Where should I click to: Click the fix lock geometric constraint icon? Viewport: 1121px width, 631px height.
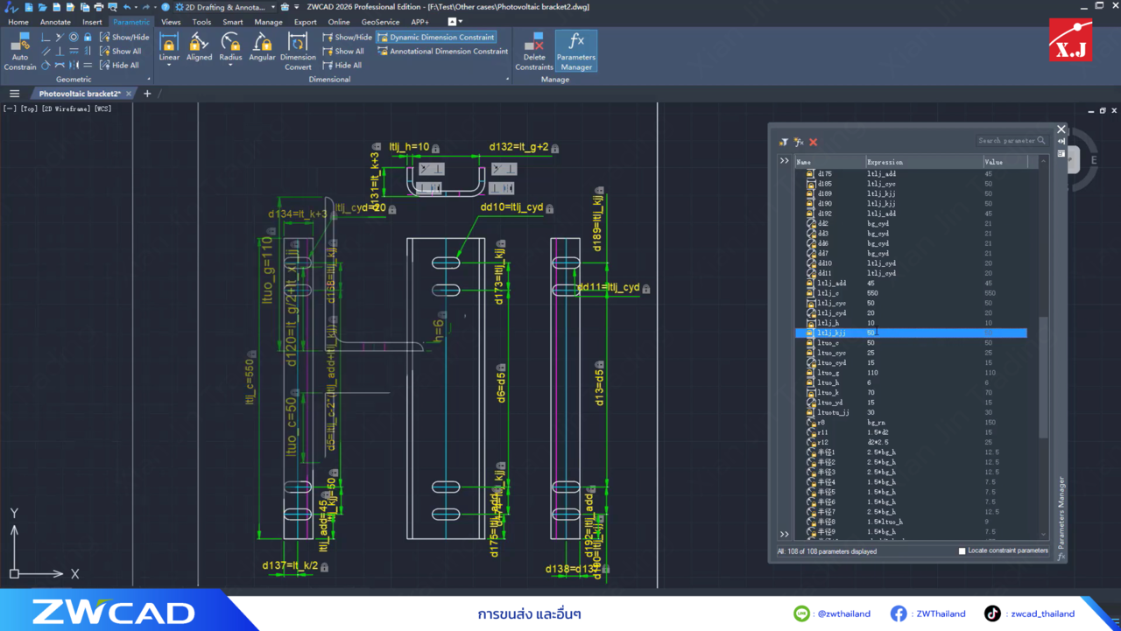tap(88, 37)
